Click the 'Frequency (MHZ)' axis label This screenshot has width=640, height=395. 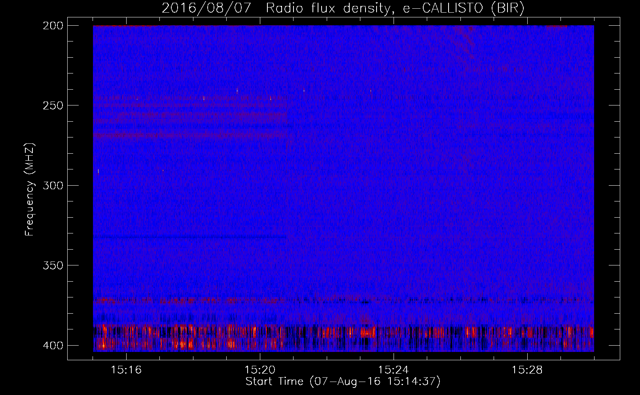[x=30, y=189]
